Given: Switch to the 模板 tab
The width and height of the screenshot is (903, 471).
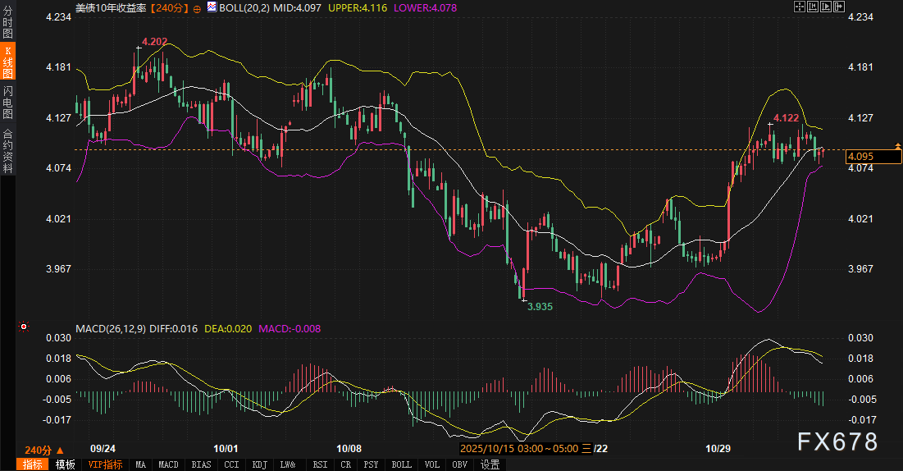Looking at the screenshot, I should pos(65,464).
